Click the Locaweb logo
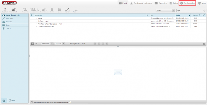Image resolution: width=207 pixels, height=105 pixels. 9,3
